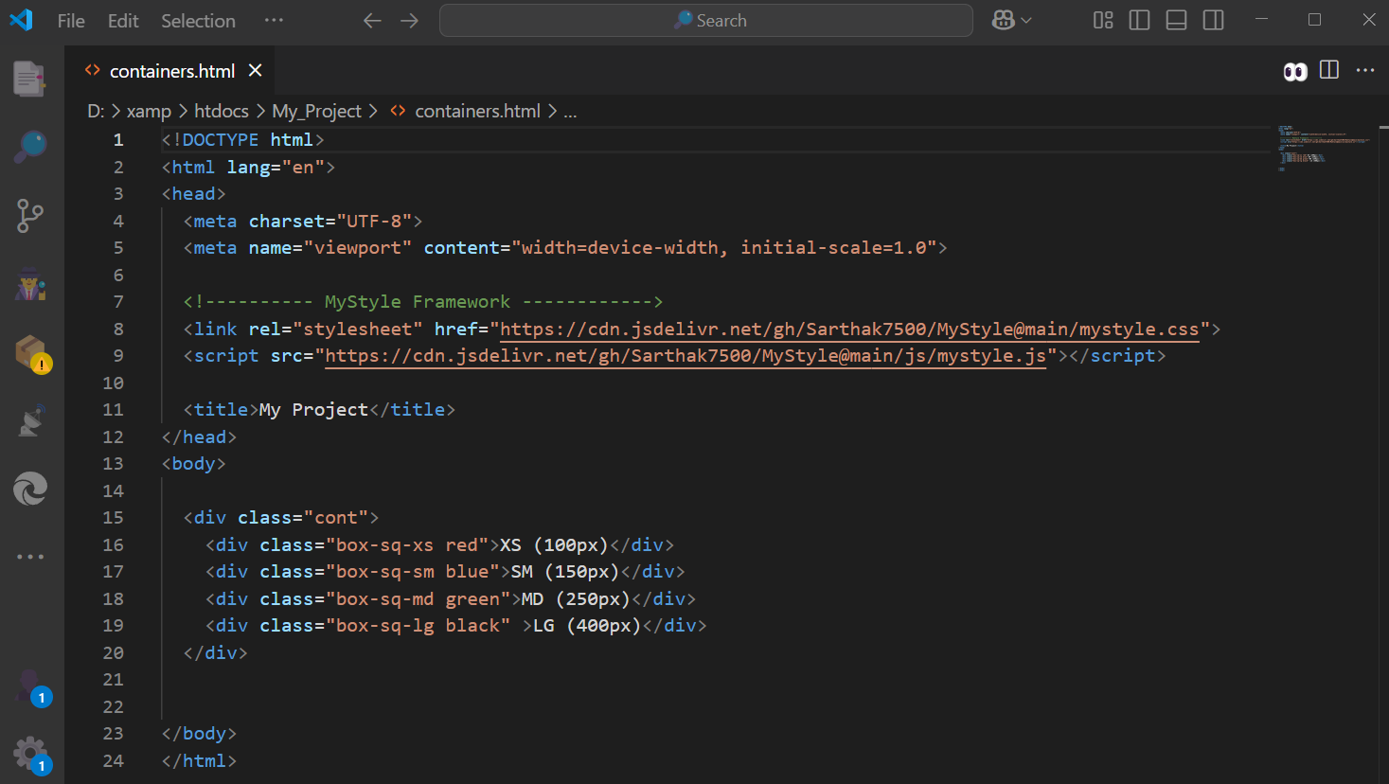
Task: Open the mystyle.css stylesheet URL link
Action: pos(848,330)
